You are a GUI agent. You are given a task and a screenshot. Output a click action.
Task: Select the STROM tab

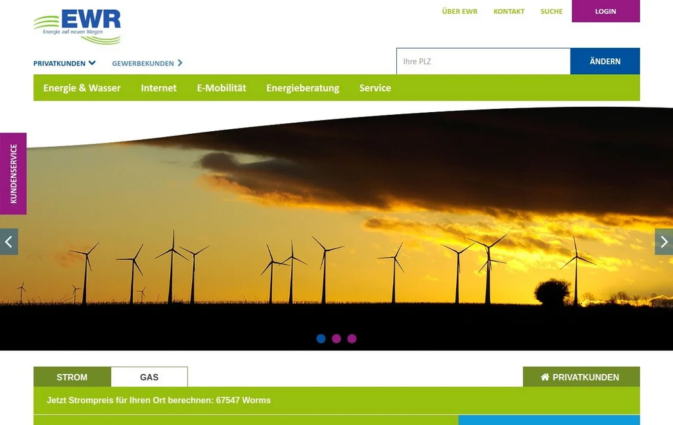tap(72, 376)
